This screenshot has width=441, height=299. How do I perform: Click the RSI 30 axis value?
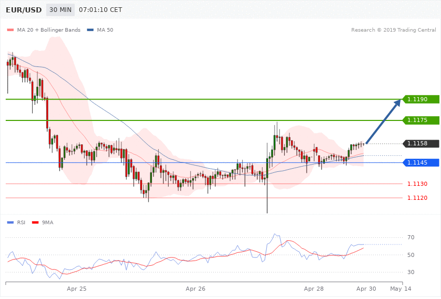pos(410,273)
